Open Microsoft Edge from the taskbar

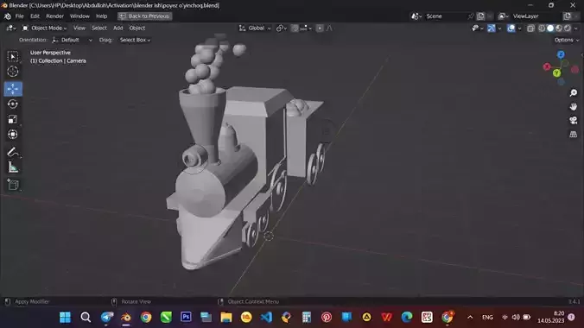407,317
